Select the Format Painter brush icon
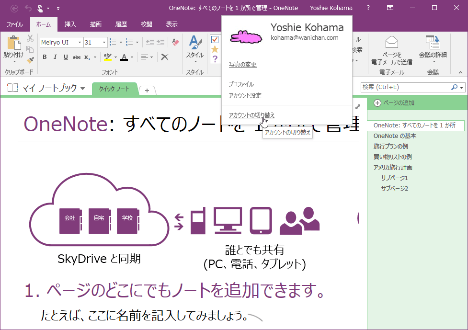 tap(30, 60)
